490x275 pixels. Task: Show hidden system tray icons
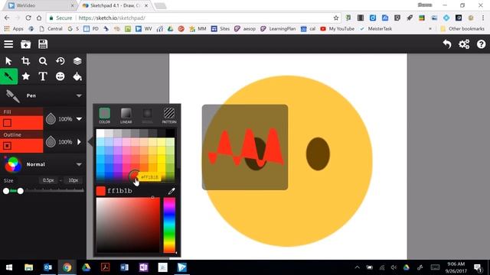(x=358, y=267)
